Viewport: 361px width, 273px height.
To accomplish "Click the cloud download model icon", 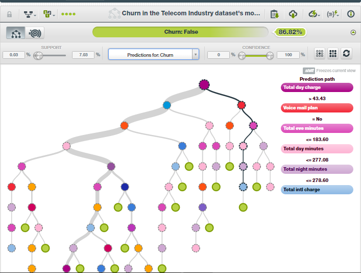I will coord(293,14).
